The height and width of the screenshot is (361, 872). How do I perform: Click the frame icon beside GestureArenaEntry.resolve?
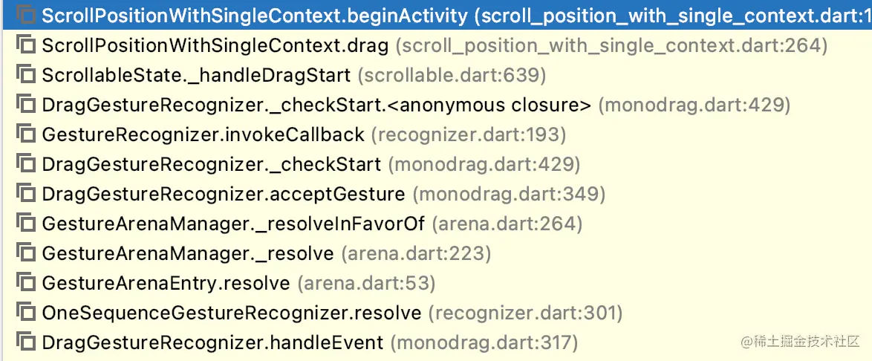click(26, 283)
